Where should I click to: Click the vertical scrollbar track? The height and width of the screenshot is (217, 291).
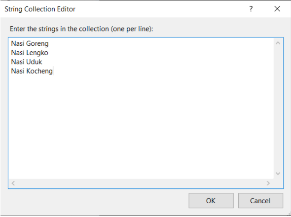278,108
